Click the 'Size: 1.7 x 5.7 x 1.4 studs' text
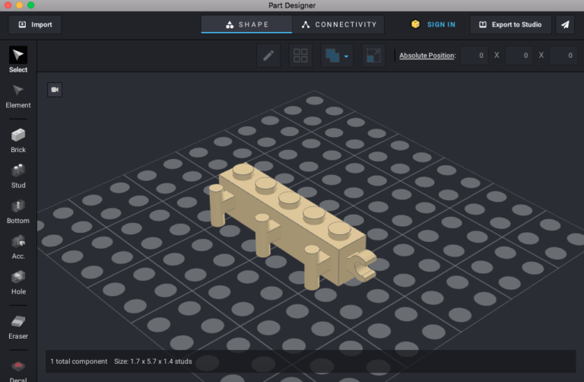This screenshot has width=584, height=382. (153, 361)
